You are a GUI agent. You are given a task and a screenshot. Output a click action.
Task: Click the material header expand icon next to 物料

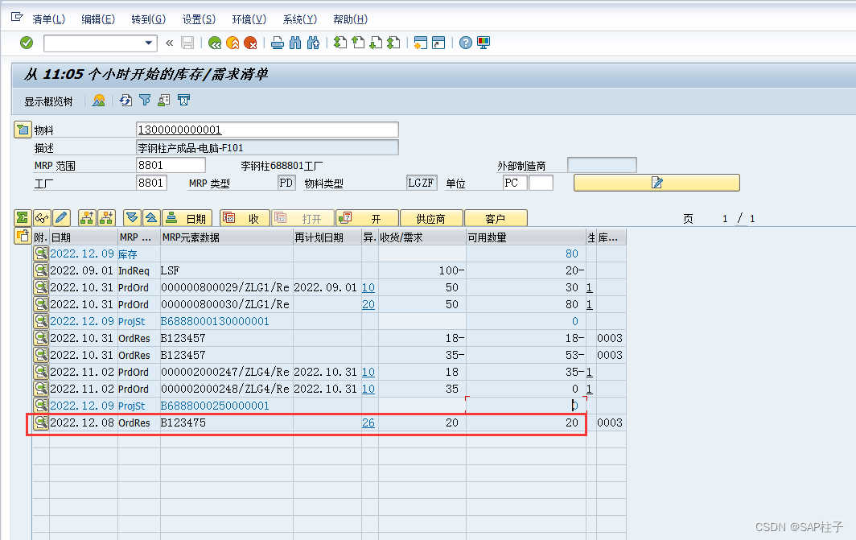pyautogui.click(x=23, y=130)
